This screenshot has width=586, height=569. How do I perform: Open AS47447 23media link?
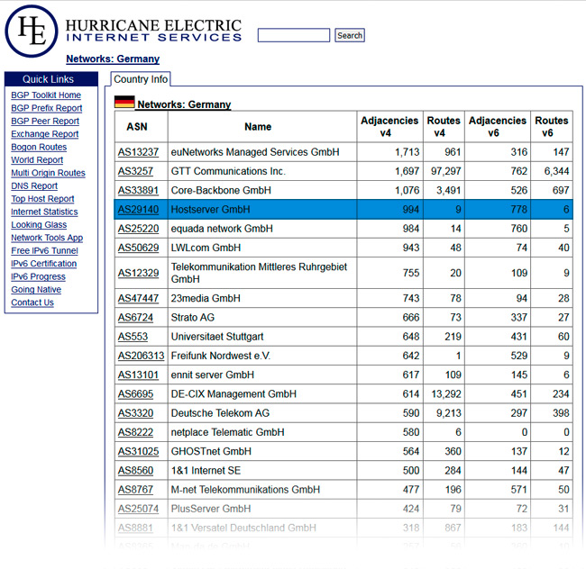138,299
